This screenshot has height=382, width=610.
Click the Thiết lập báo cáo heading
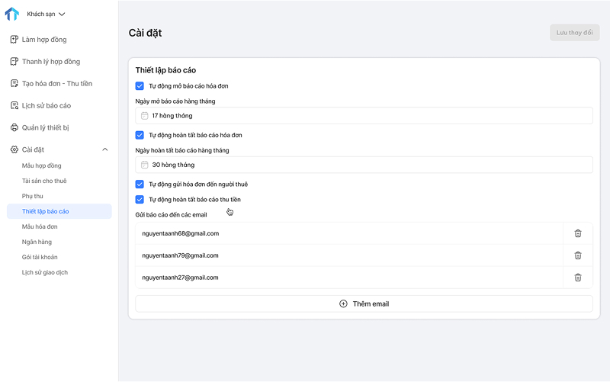pos(165,70)
